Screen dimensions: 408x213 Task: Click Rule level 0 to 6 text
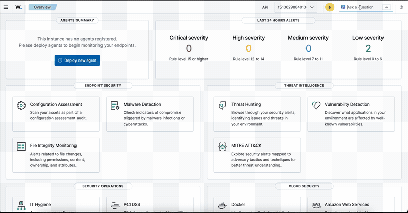click(368, 59)
